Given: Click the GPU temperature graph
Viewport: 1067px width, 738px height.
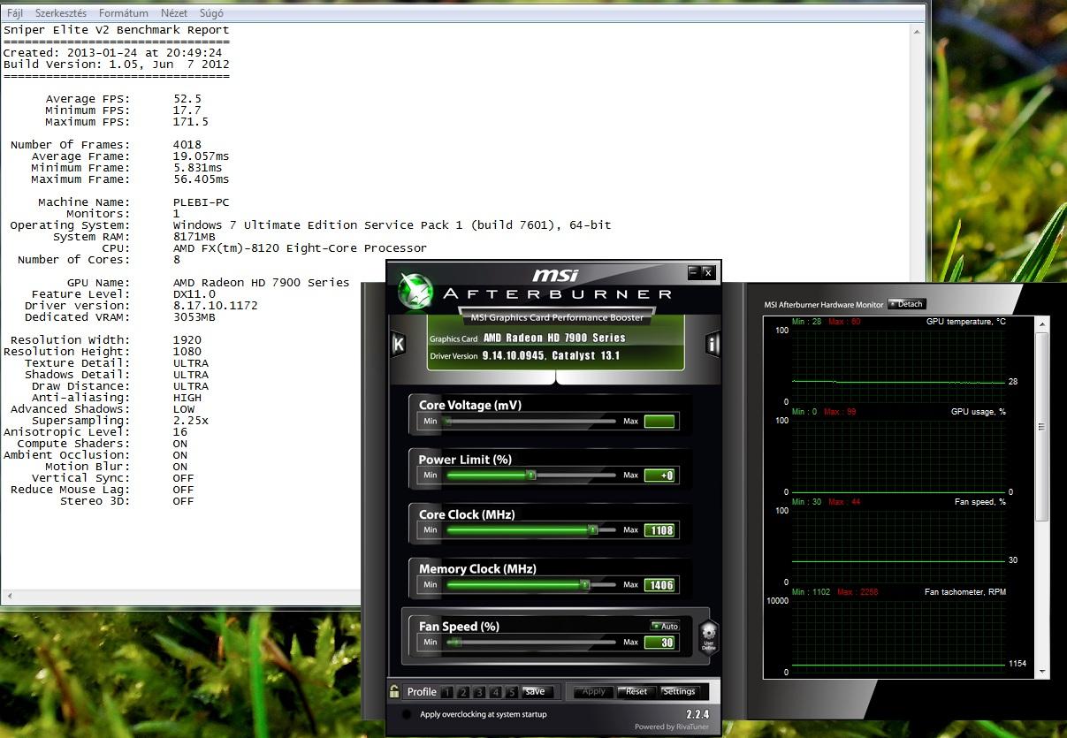Looking at the screenshot, I should [x=900, y=365].
